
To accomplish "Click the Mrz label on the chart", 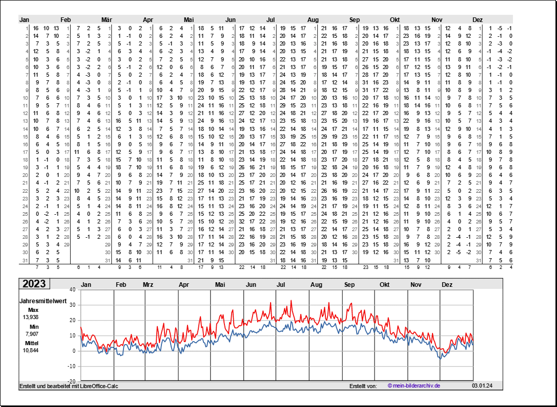I will tap(148, 285).
